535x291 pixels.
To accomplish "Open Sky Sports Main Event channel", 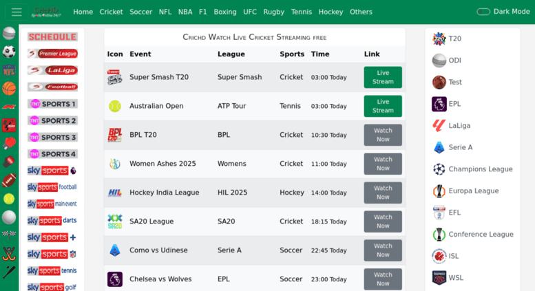I will [x=52, y=204].
